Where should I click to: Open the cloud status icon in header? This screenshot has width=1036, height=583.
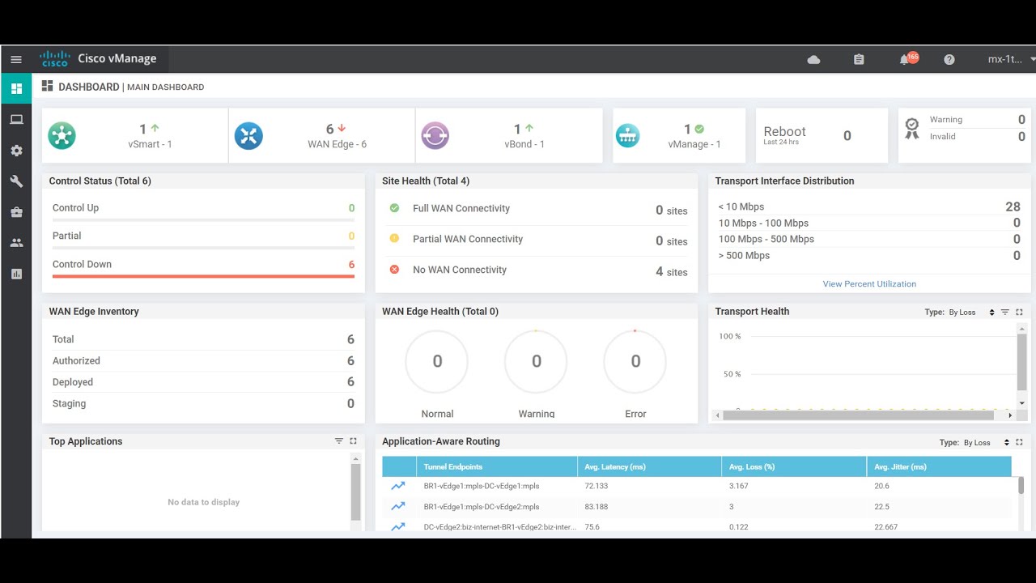814,59
